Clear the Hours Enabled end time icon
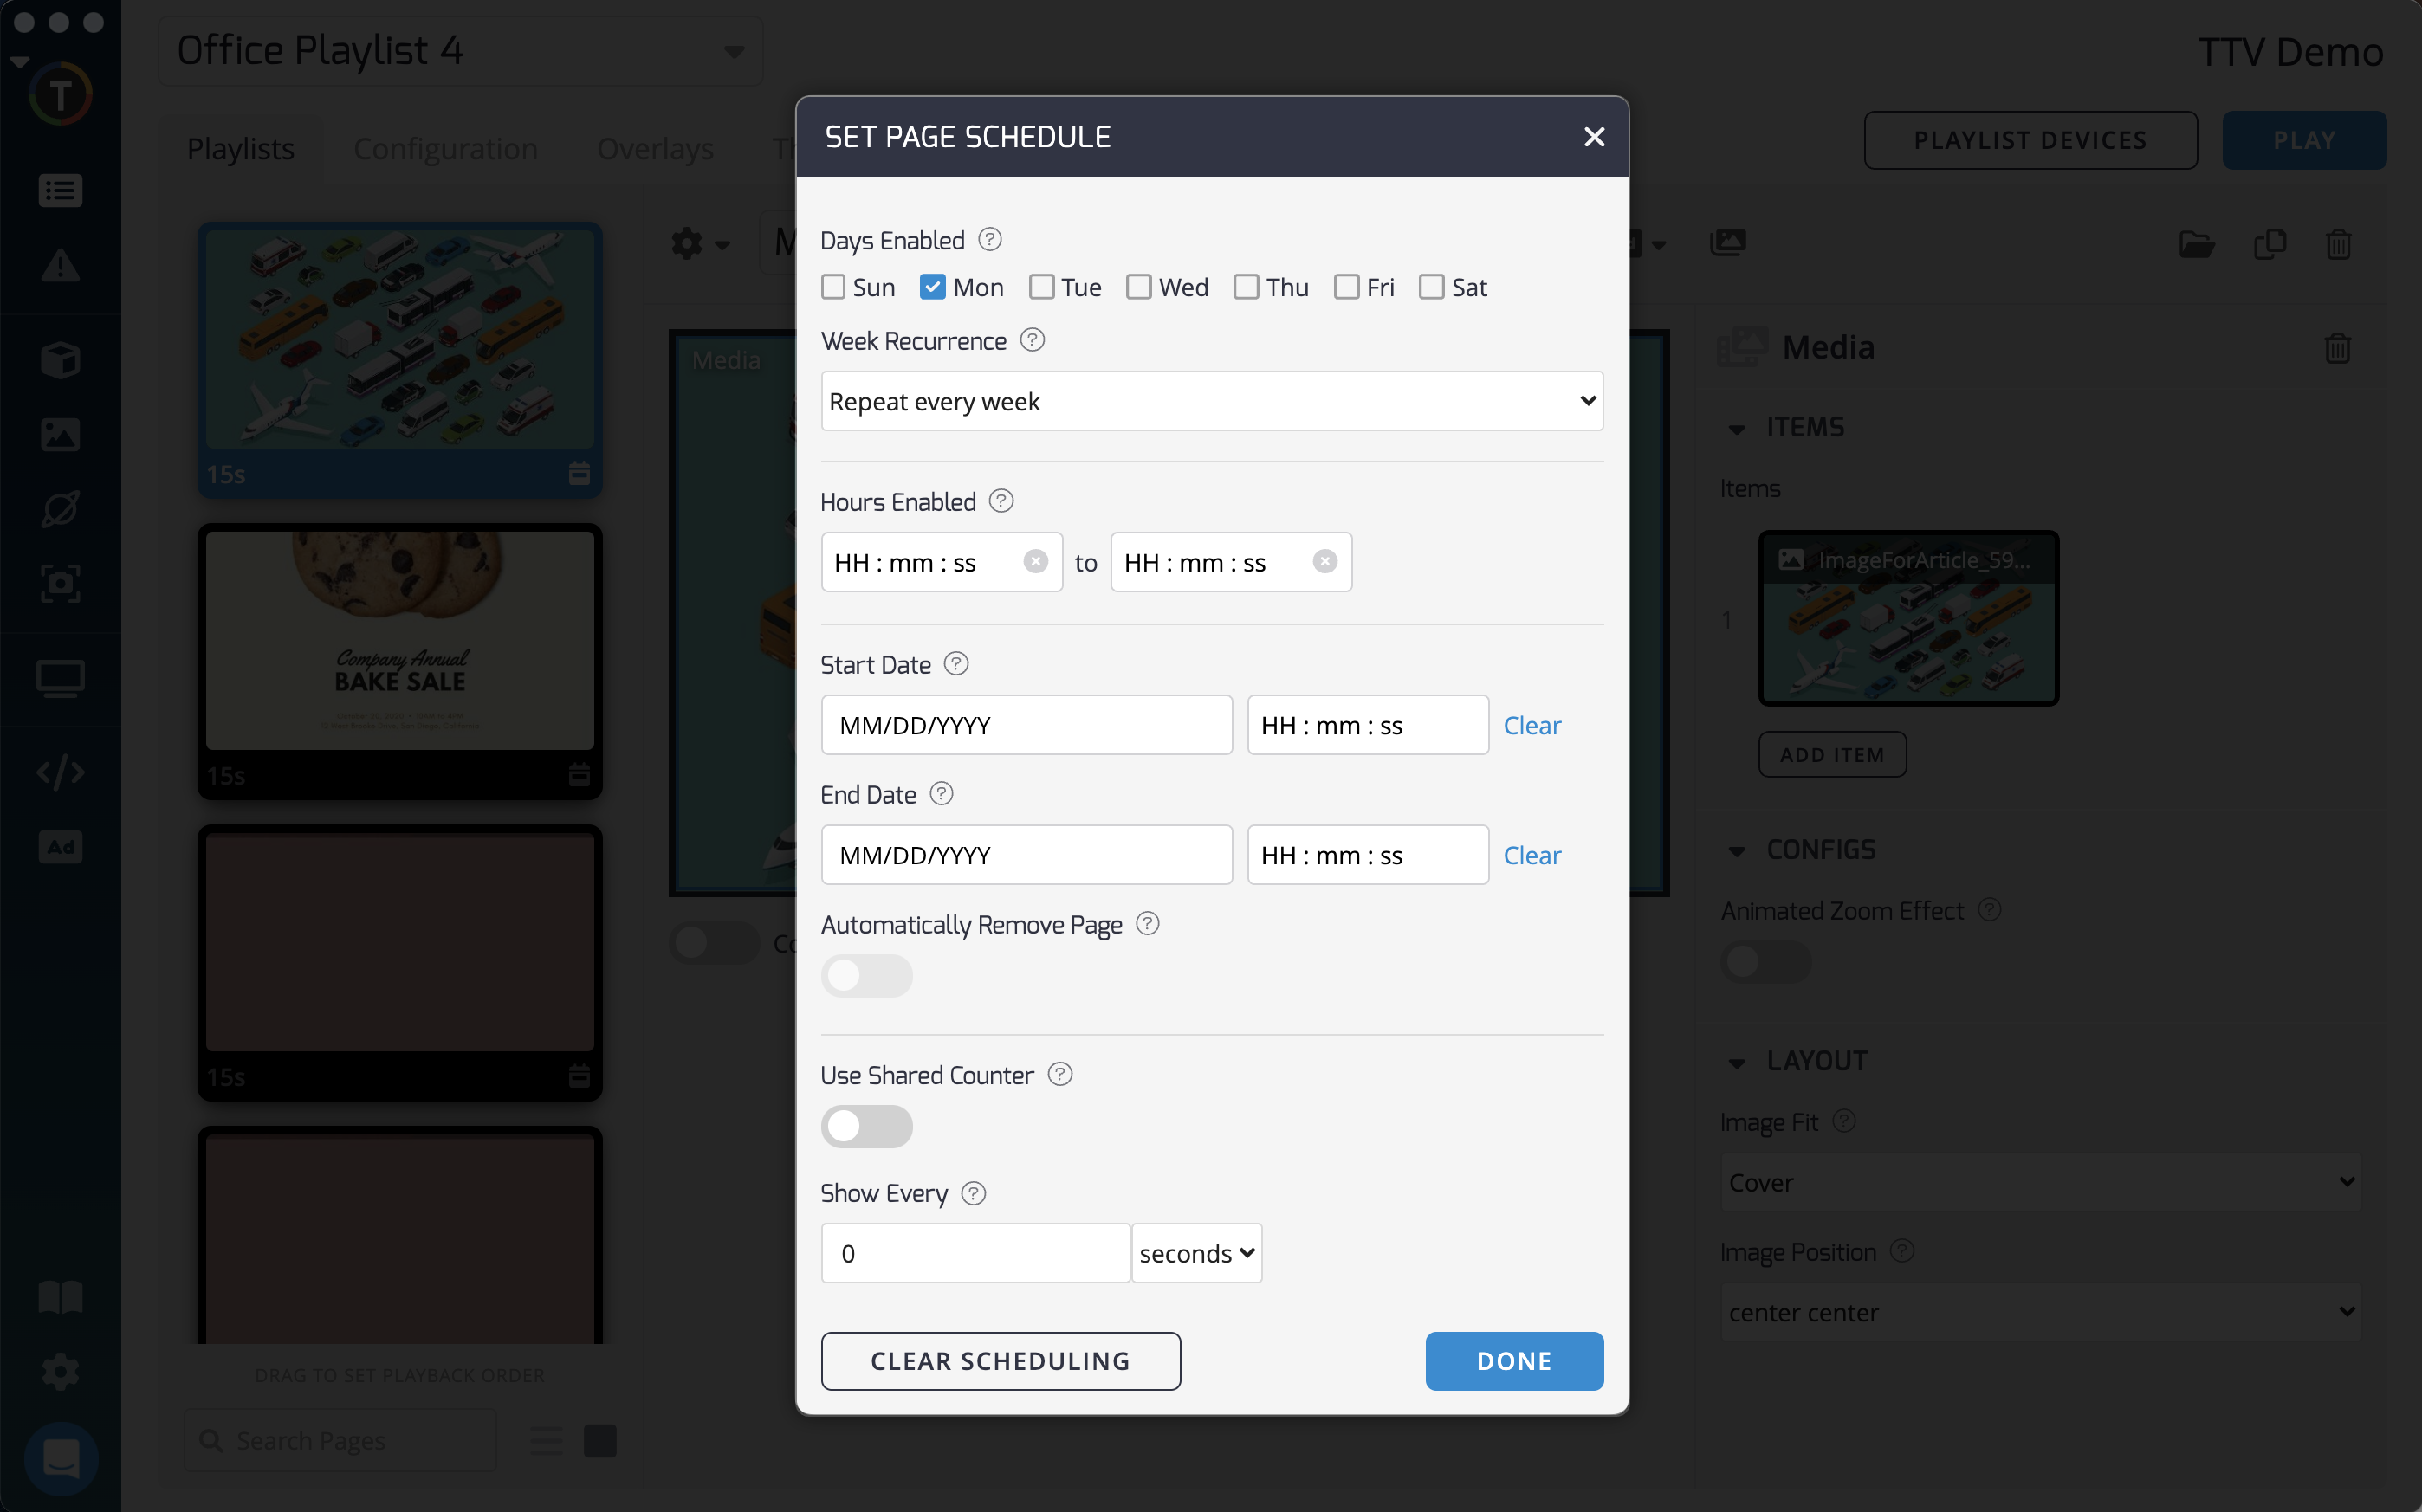 (1324, 562)
